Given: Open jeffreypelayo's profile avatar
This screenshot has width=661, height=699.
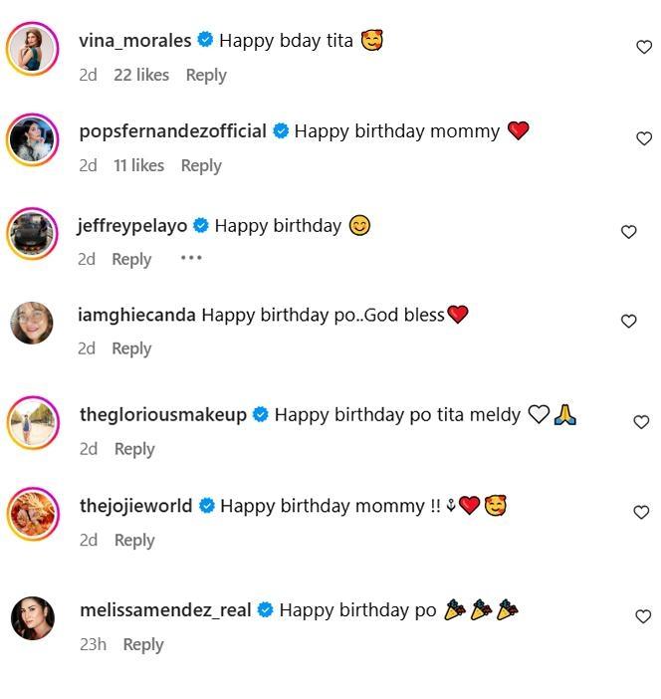Looking at the screenshot, I should pyautogui.click(x=32, y=232).
